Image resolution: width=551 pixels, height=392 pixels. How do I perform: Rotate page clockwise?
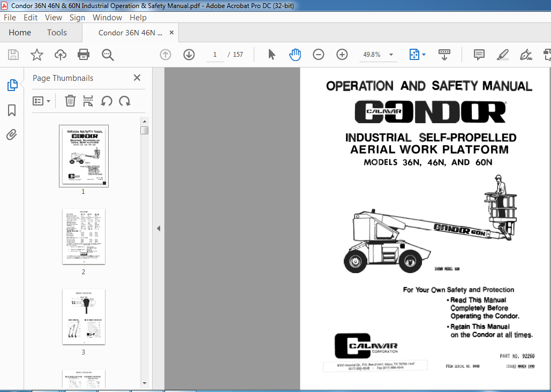(125, 101)
